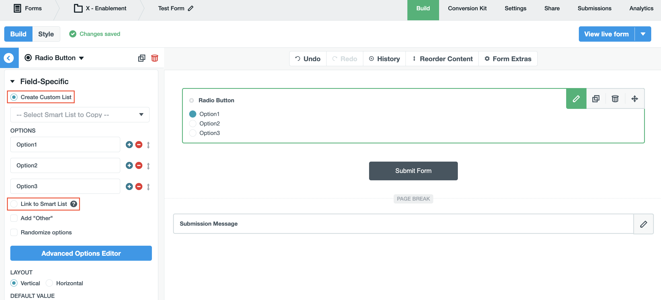This screenshot has width=661, height=300.
Task: Click Advanced Options Editor button
Action: tap(81, 253)
